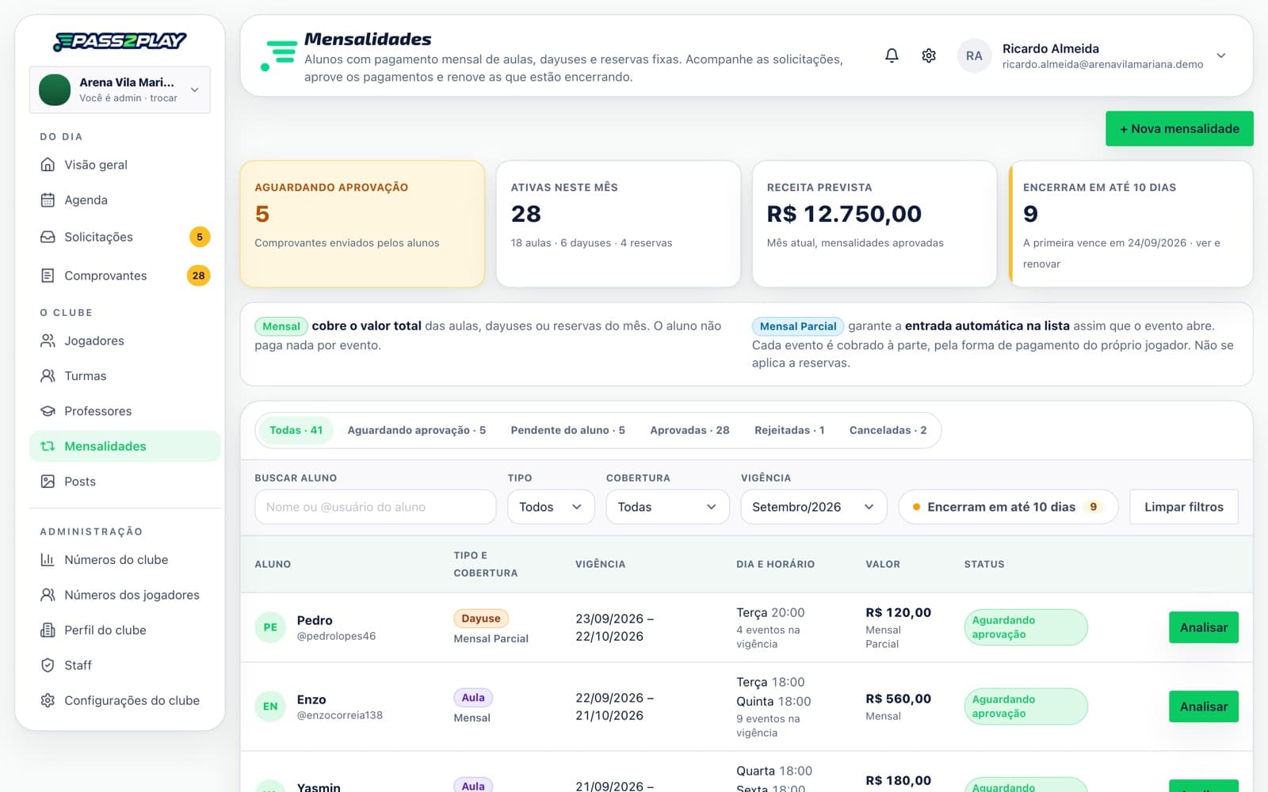1268x792 pixels.
Task: Click the Mensalidades repeat icon
Action: (48, 446)
